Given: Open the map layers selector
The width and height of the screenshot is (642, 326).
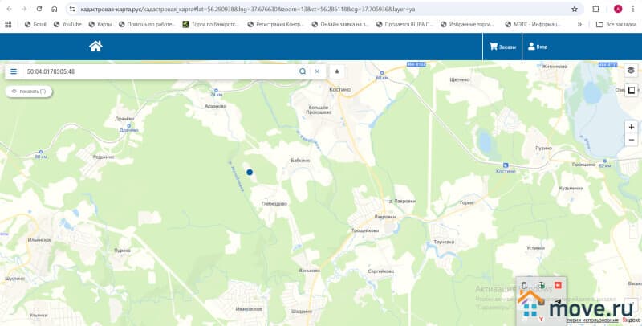Looking at the screenshot, I should point(631,71).
